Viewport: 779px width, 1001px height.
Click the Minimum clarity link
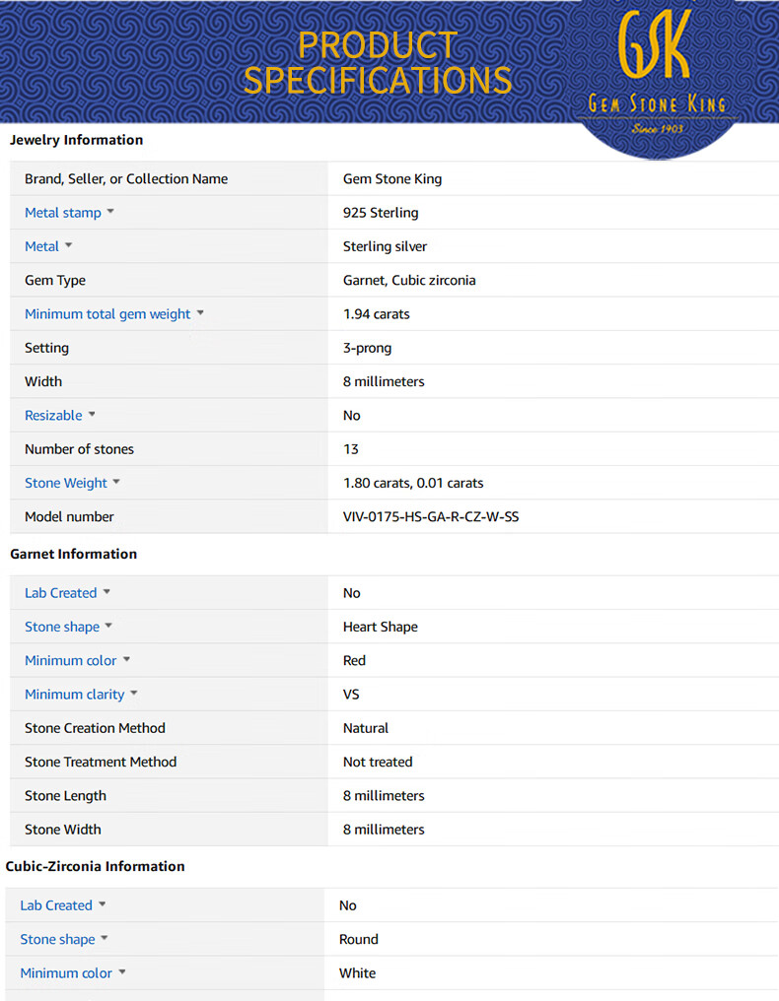tap(74, 695)
